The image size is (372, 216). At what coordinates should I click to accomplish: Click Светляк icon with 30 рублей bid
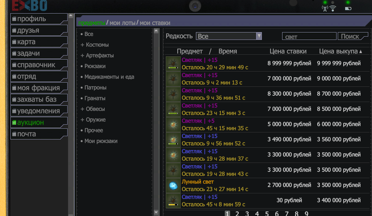coord(173,201)
